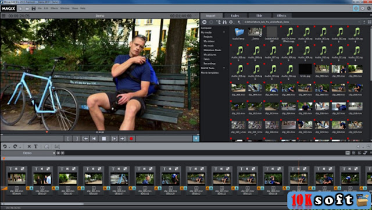The image size is (372, 210).
Task: Click the open project folder icon
Action: click(27, 9)
